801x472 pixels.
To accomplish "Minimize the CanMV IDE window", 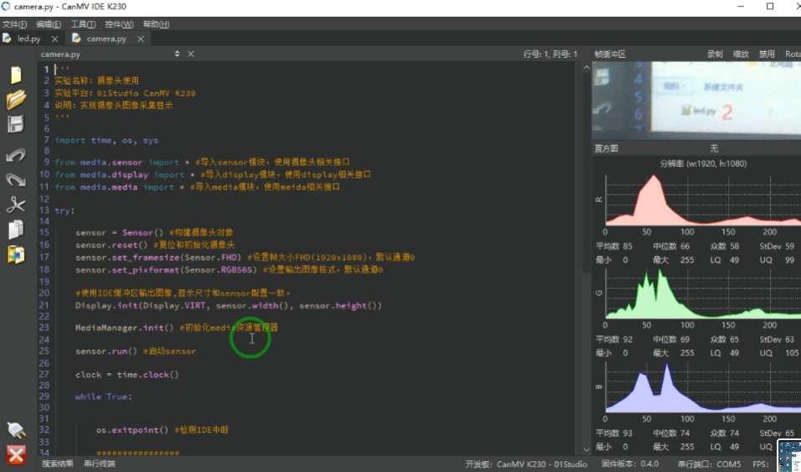I will [x=742, y=7].
